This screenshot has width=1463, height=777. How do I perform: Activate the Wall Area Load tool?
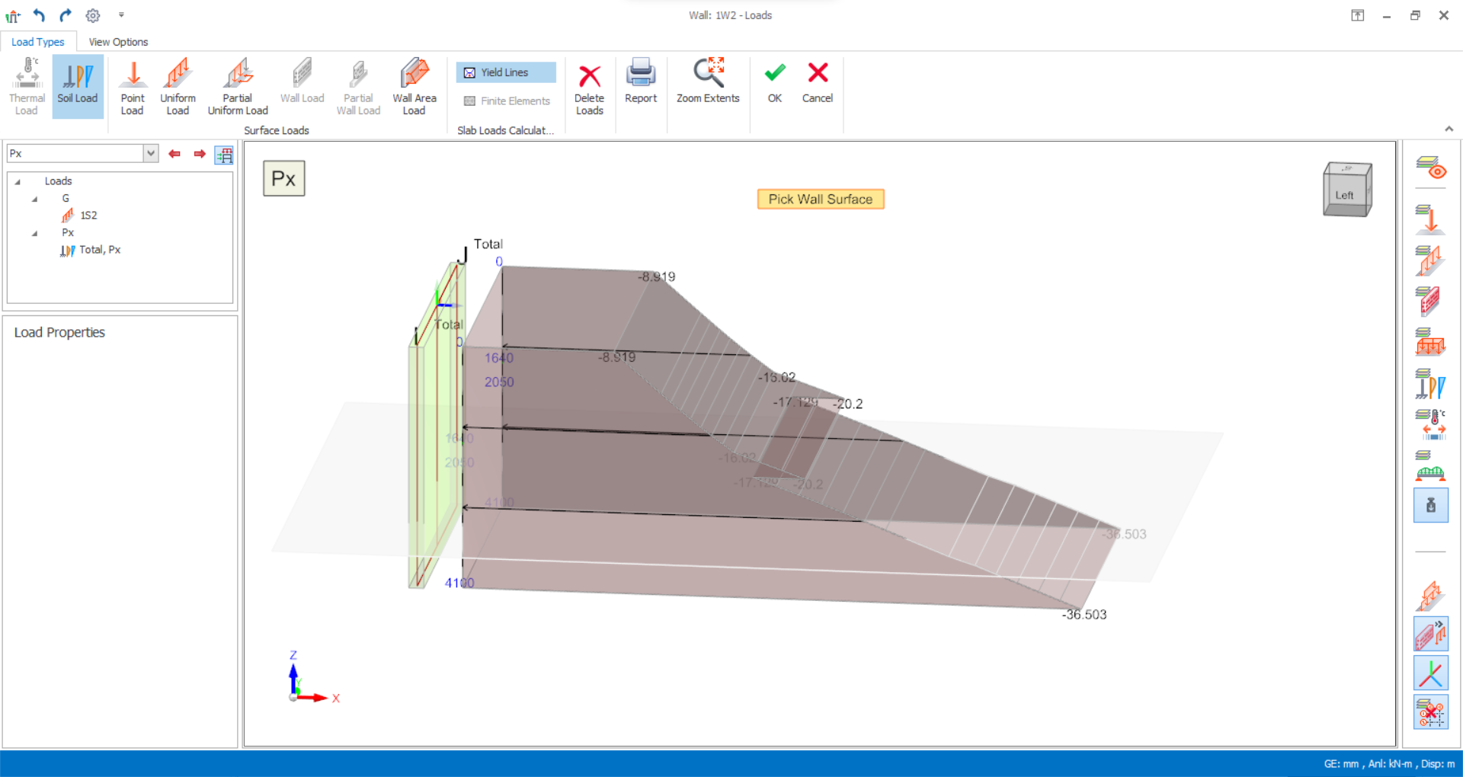click(x=414, y=86)
